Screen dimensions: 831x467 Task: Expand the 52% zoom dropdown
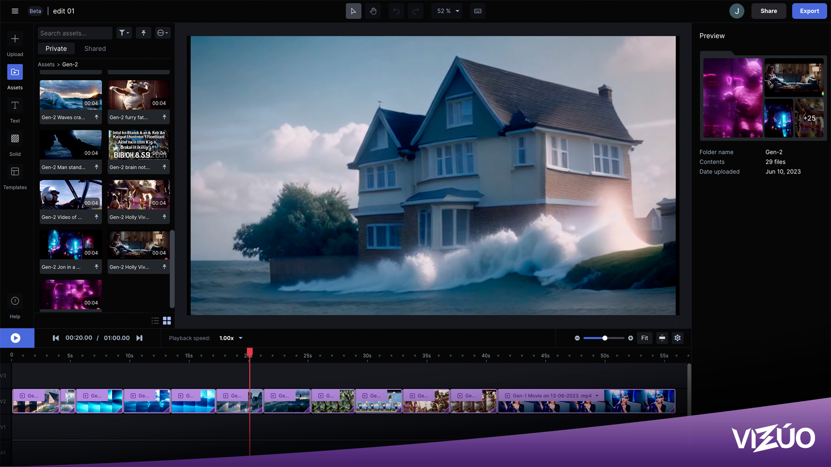pos(457,11)
